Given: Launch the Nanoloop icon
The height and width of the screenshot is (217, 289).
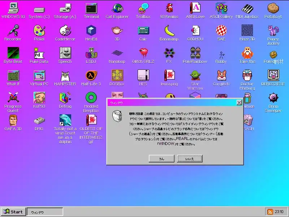Looking at the screenshot, I should click(x=117, y=53).
